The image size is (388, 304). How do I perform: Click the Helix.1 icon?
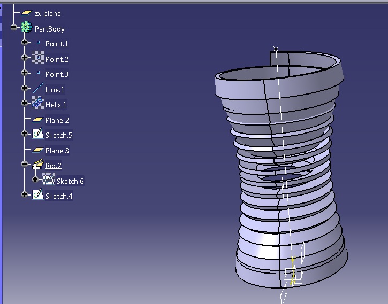(x=38, y=103)
